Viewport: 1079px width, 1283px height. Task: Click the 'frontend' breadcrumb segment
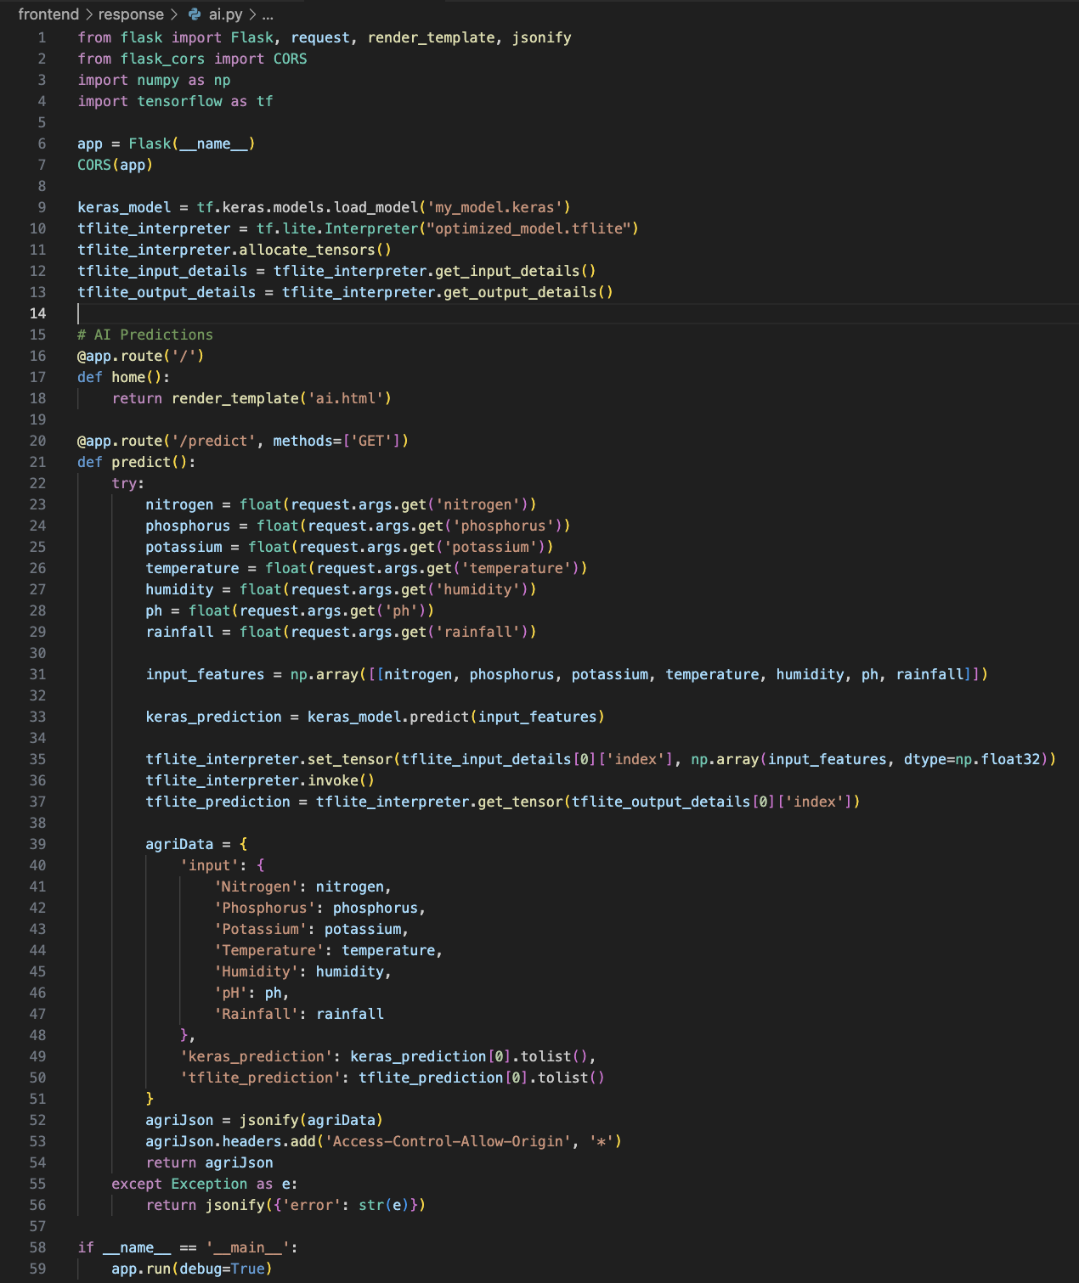[x=48, y=14]
